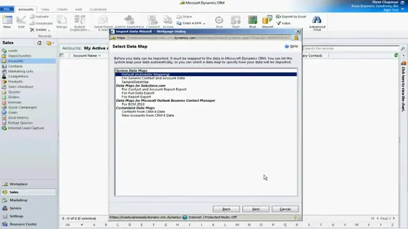408x229 pixels.
Task: Click the Activate ribbon button
Action: click(x=39, y=16)
